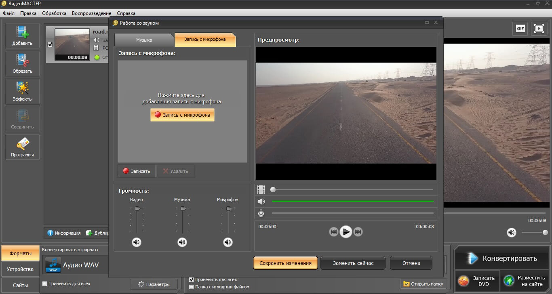This screenshot has height=294, width=552.
Task: Click main window volume speaker icon
Action: tap(512, 232)
